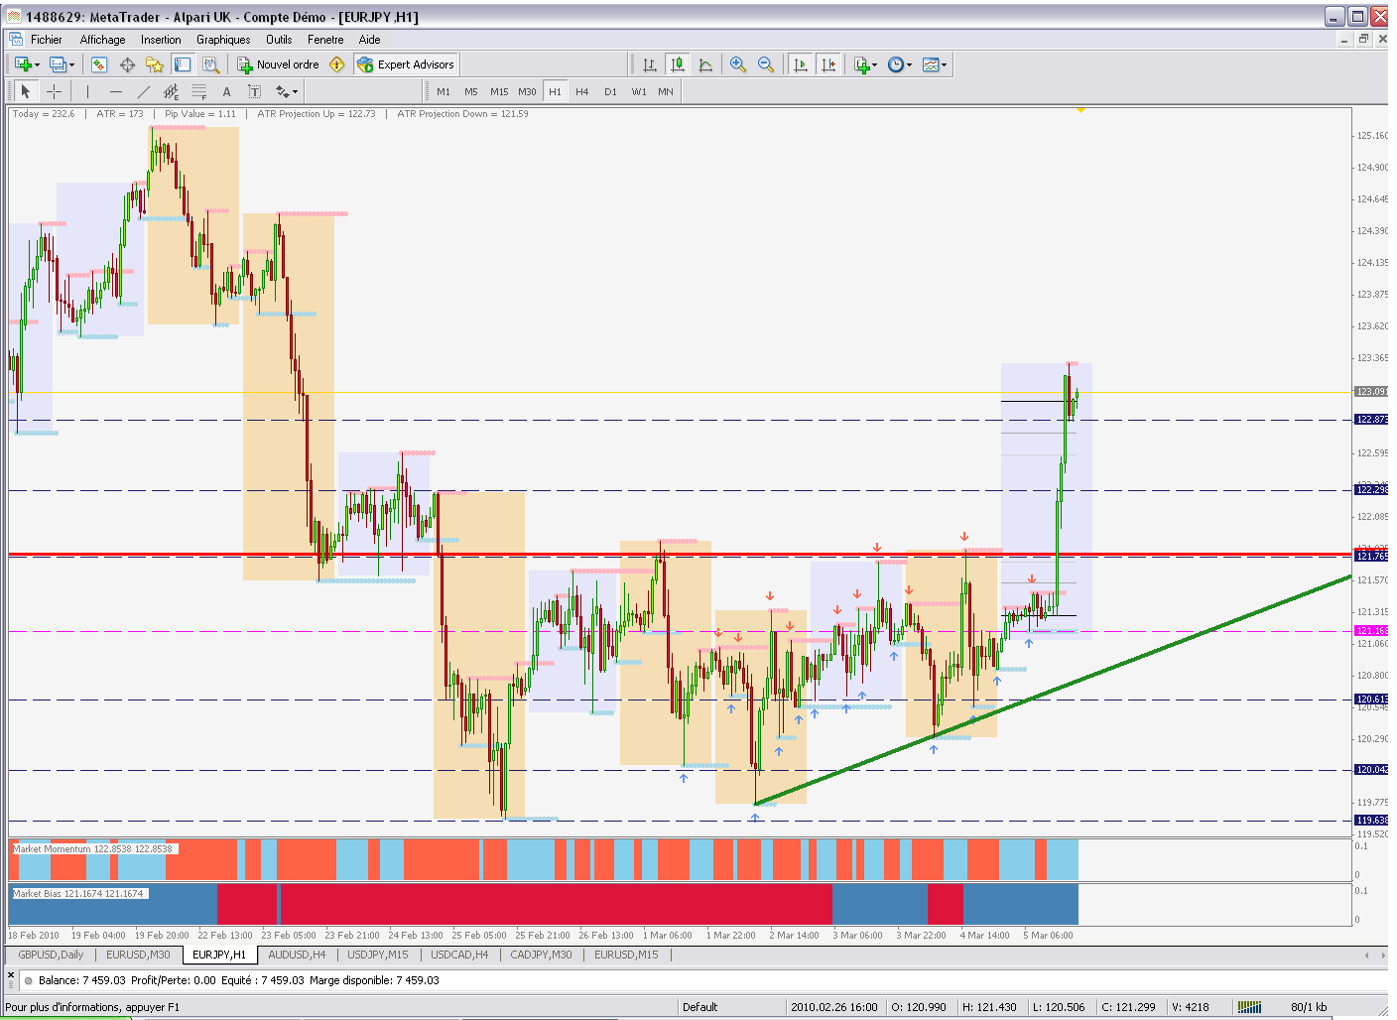
Task: Open the Market Watch window icon
Action: click(99, 64)
